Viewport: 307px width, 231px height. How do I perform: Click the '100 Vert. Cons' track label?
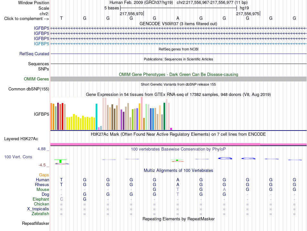tap(18, 157)
